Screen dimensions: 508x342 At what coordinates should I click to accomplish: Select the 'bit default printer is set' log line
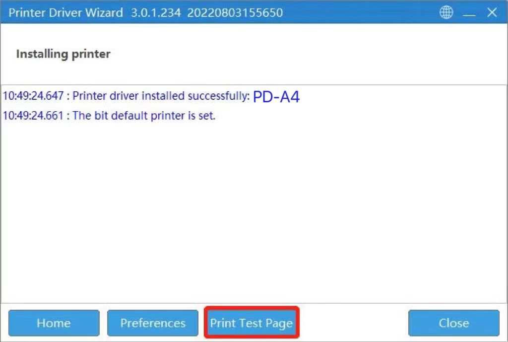point(109,115)
